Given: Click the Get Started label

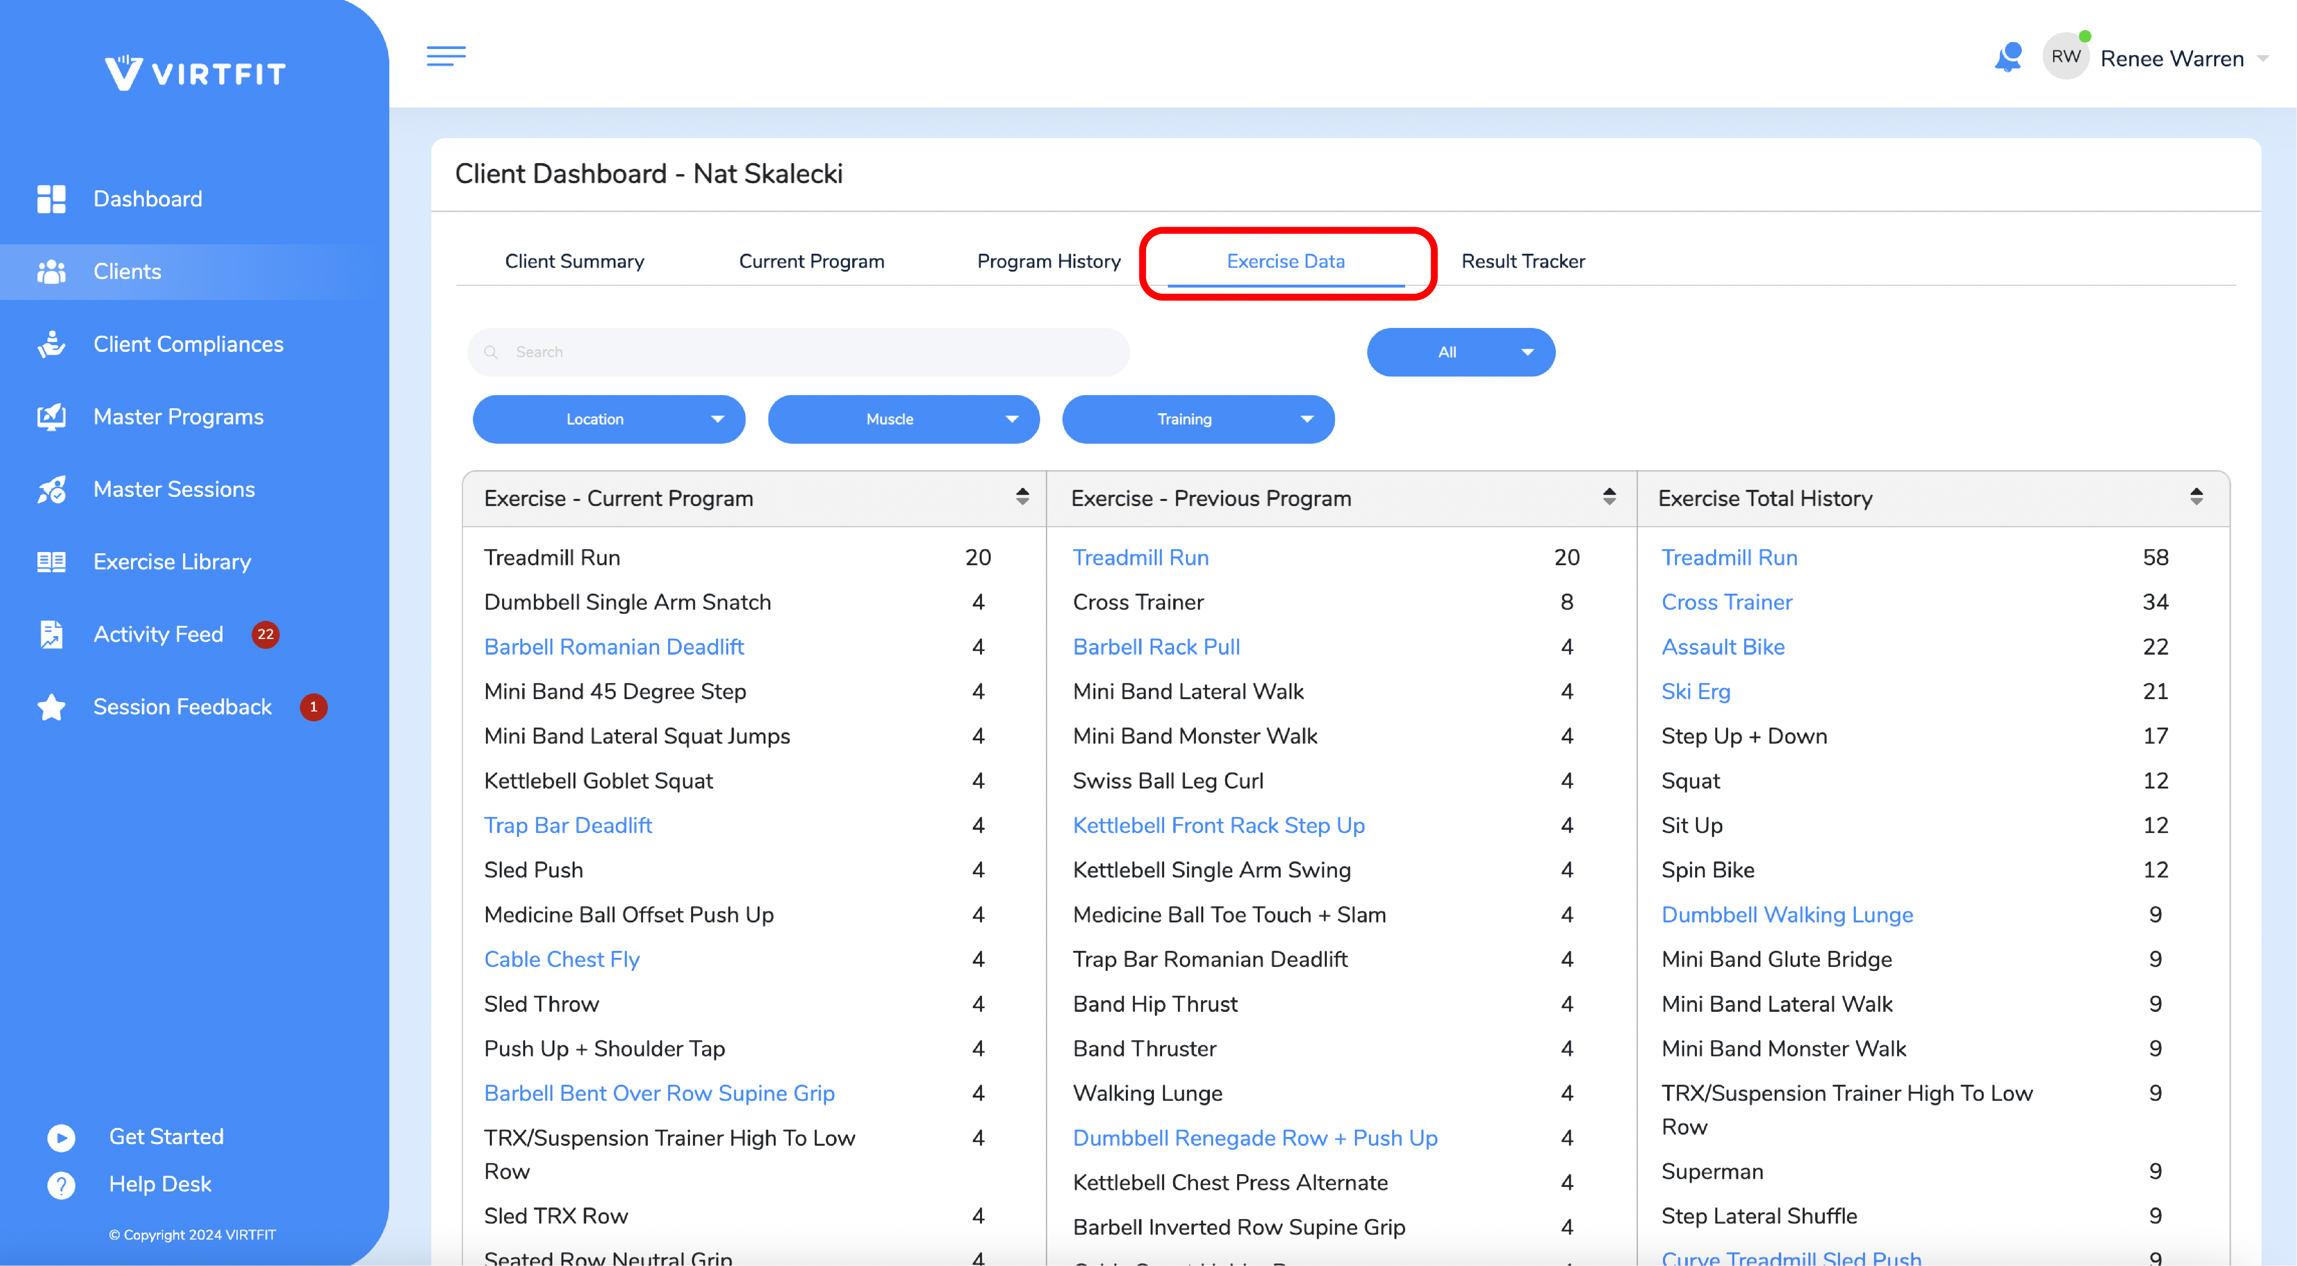Looking at the screenshot, I should pyautogui.click(x=166, y=1137).
